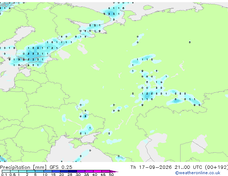This screenshot has width=228, height=176.
Task: Select the 0.1 mm legend swatch
Action: (x=6, y=171)
